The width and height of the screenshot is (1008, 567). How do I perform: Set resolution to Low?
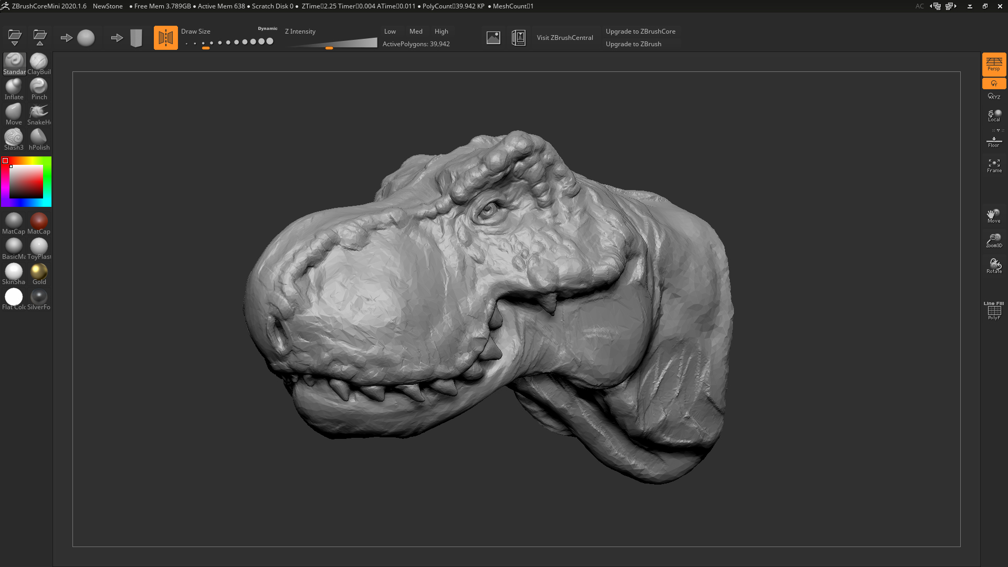390,31
